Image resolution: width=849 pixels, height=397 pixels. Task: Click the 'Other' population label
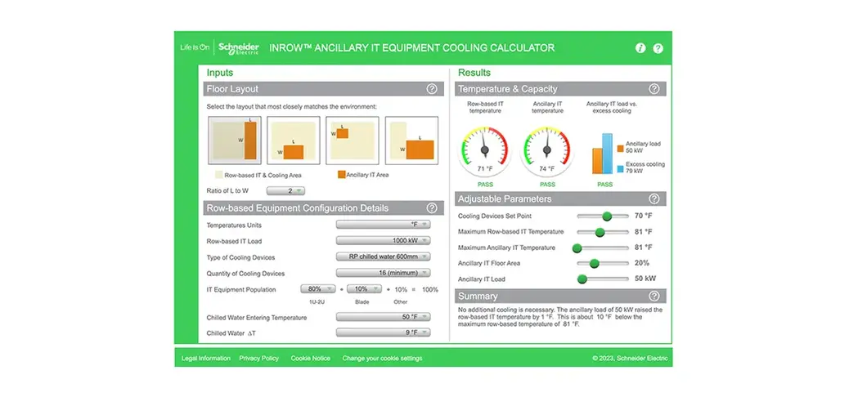click(x=401, y=301)
